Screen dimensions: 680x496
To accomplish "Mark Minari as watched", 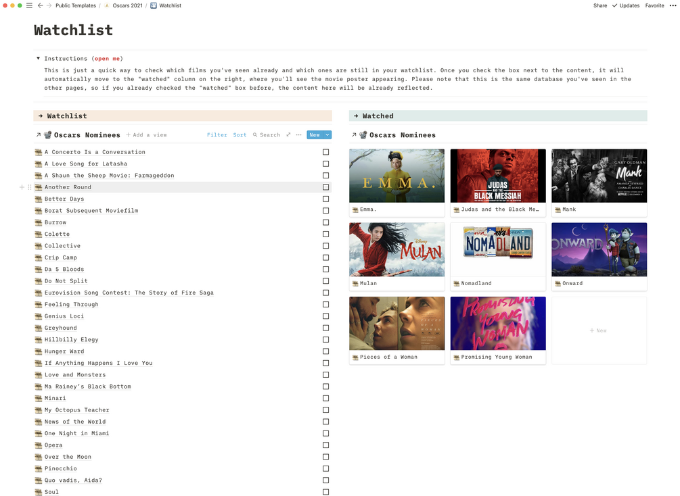I will click(x=325, y=398).
